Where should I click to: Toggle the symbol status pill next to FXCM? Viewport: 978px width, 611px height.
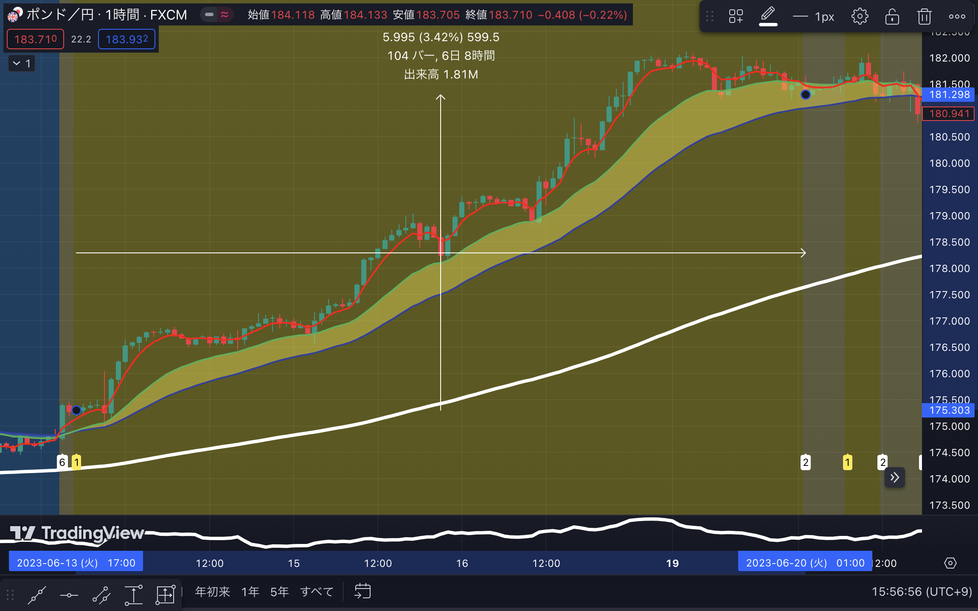216,15
